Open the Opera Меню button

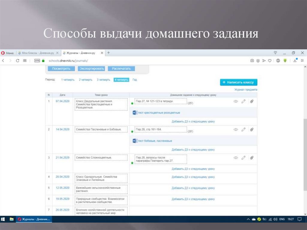[7, 53]
